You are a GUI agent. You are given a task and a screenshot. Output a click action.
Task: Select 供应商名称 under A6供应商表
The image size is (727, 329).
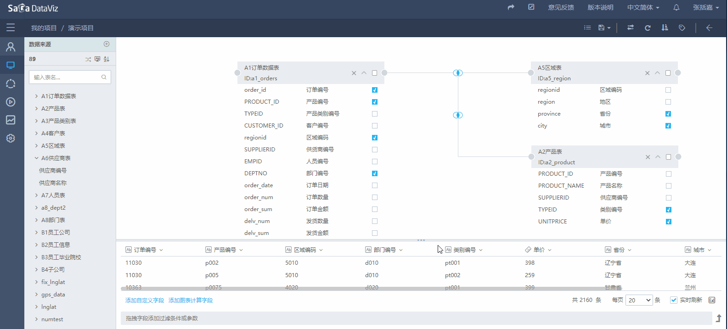(x=53, y=183)
